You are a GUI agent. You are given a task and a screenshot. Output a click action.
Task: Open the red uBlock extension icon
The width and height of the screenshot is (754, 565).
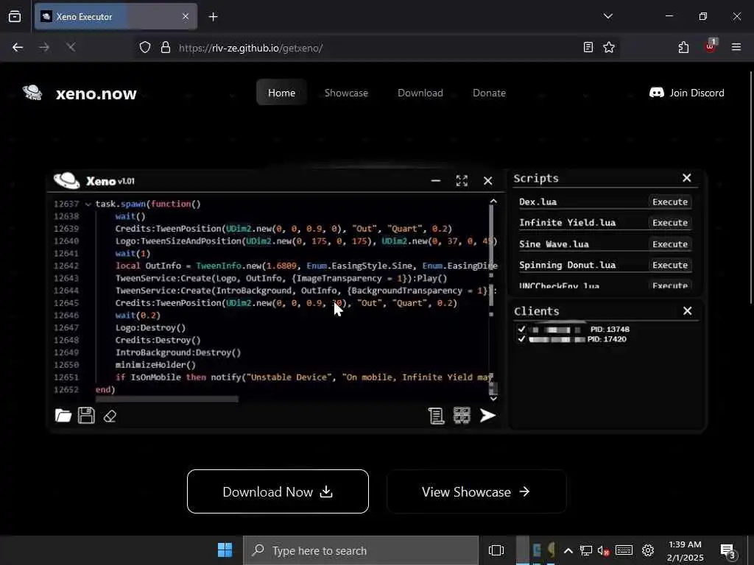(711, 46)
